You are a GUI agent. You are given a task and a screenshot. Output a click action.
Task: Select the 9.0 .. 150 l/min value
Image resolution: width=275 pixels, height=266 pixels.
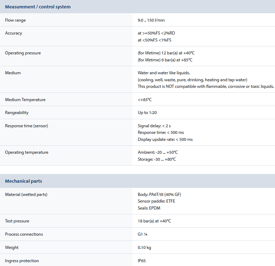tap(151, 20)
